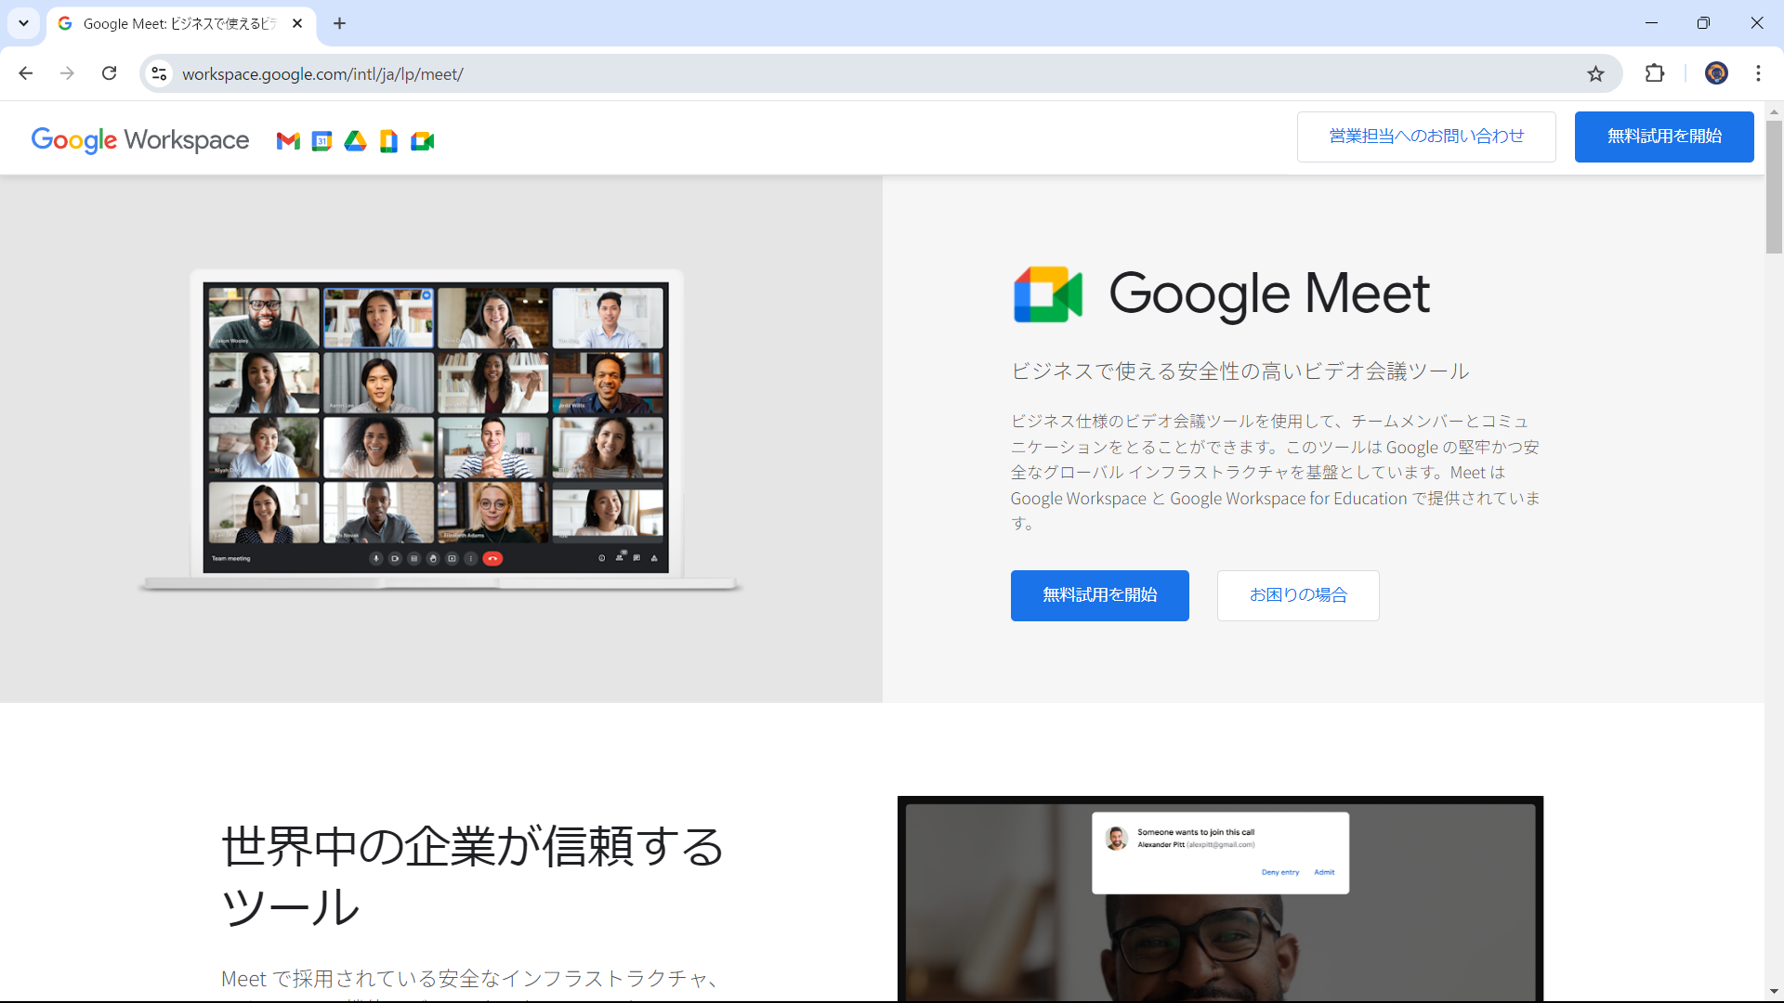Image resolution: width=1784 pixels, height=1003 pixels.
Task: Click the header 無料試用を開始 button
Action: click(1664, 137)
